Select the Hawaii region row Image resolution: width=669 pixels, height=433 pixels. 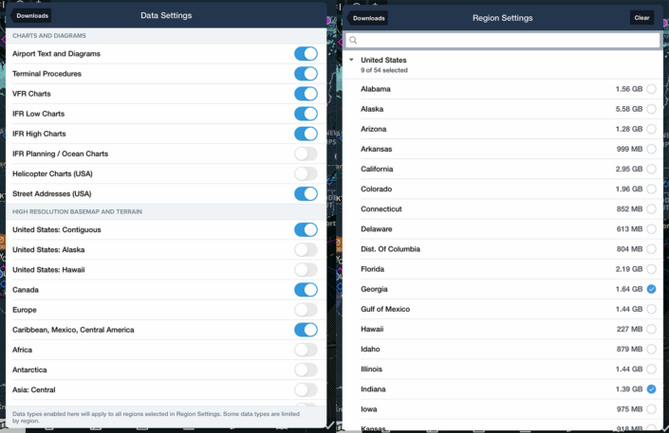[503, 329]
